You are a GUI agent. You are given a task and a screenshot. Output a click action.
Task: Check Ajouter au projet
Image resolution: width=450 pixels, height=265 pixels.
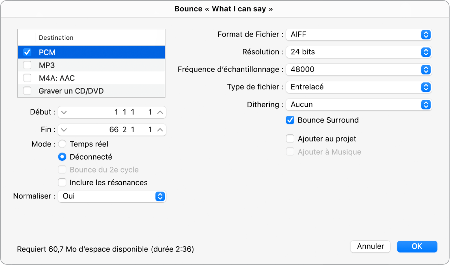pos(290,138)
